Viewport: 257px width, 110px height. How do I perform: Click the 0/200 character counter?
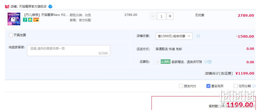[x=103, y=53]
